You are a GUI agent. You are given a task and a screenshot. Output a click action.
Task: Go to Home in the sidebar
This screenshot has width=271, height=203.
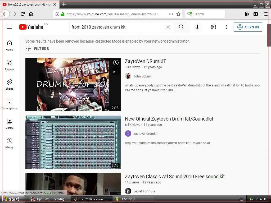pyautogui.click(x=10, y=46)
